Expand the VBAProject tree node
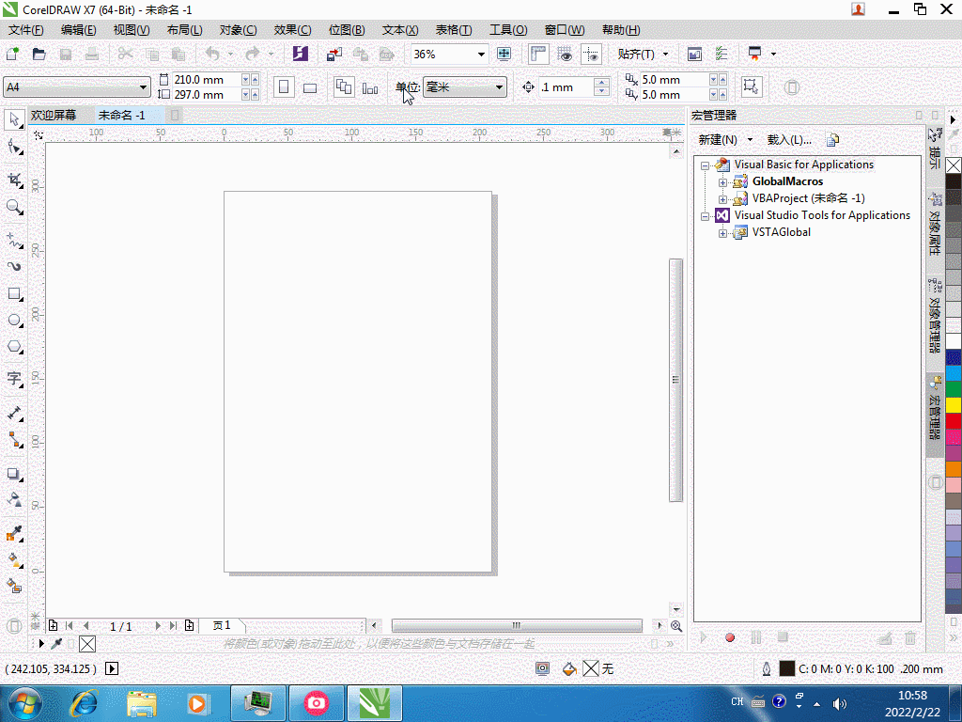Viewport: 962px width, 722px height. (x=722, y=199)
